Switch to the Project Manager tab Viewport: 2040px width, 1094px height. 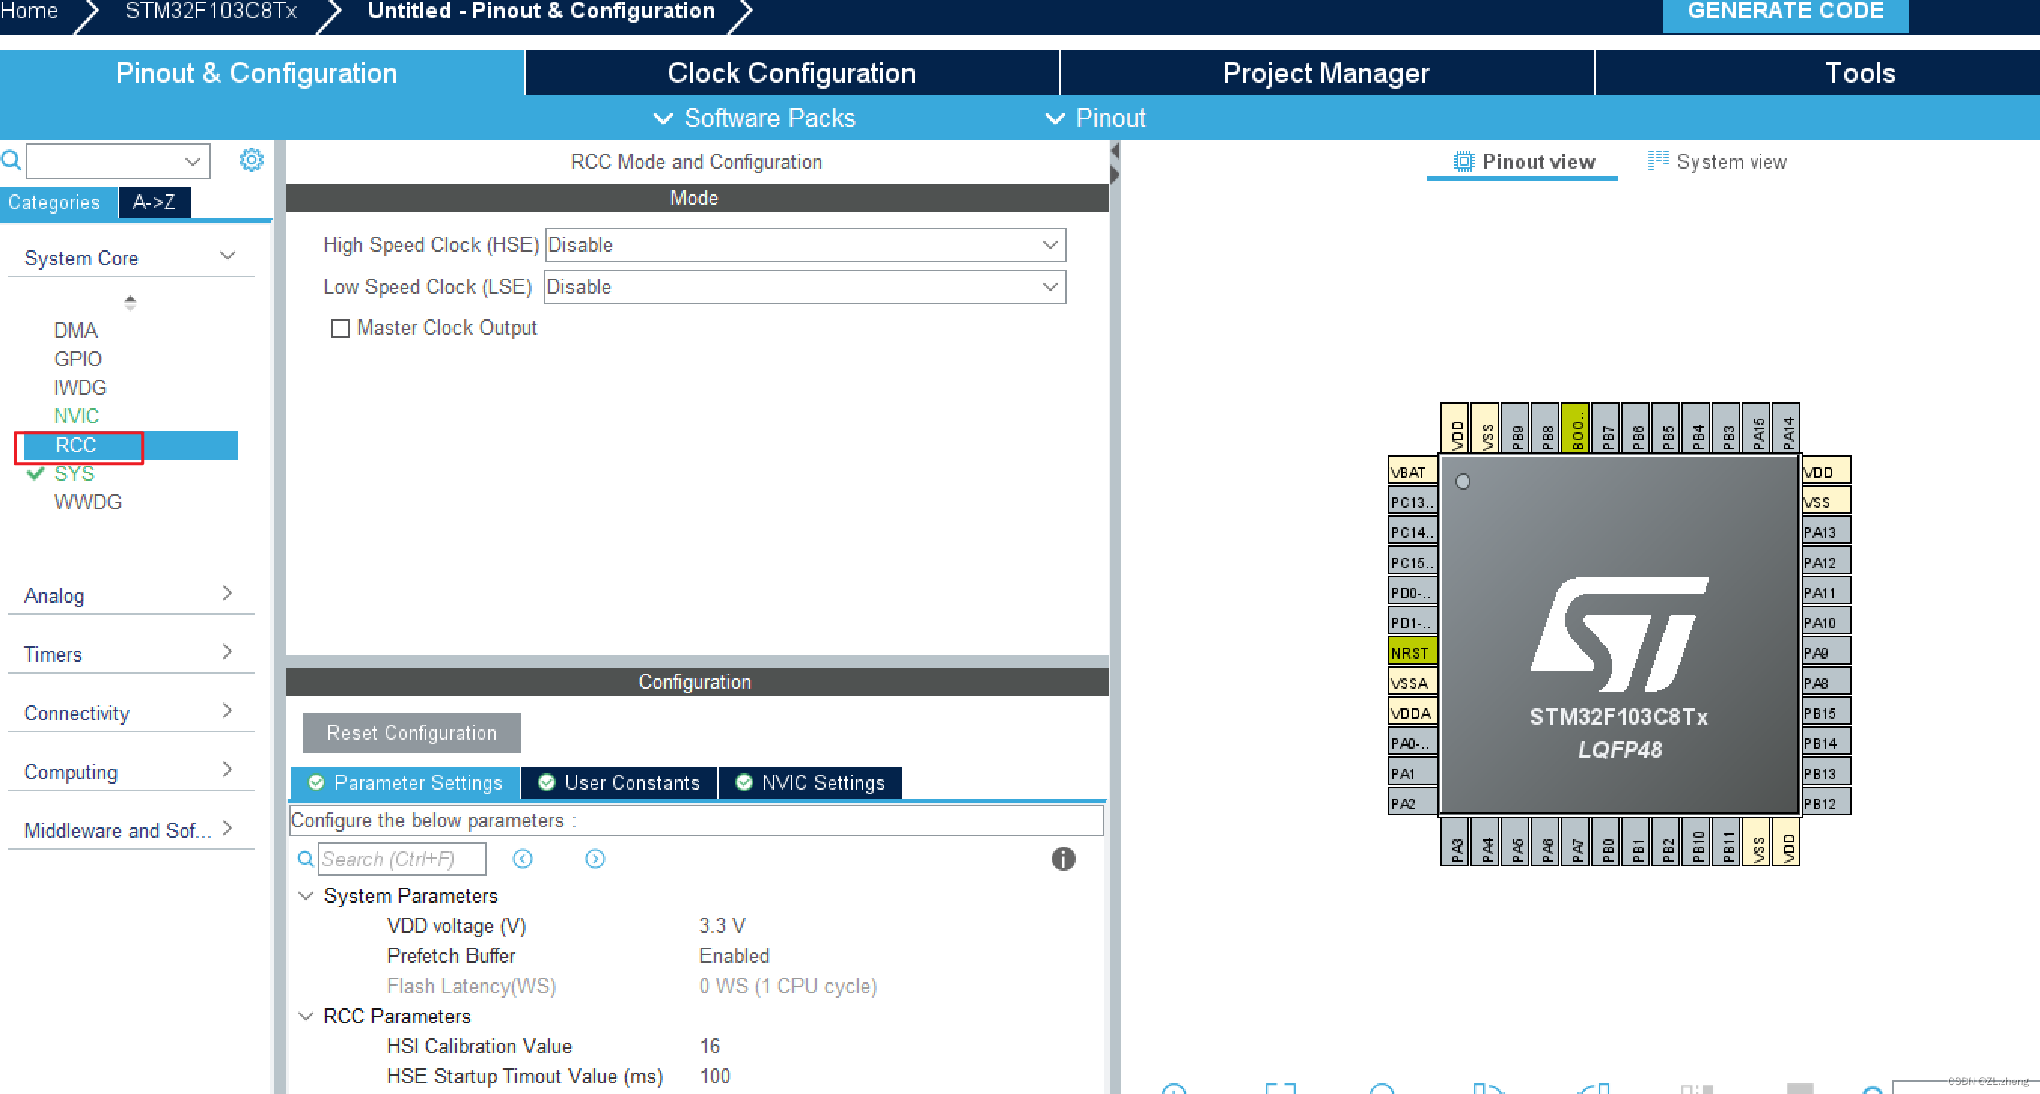(x=1327, y=73)
